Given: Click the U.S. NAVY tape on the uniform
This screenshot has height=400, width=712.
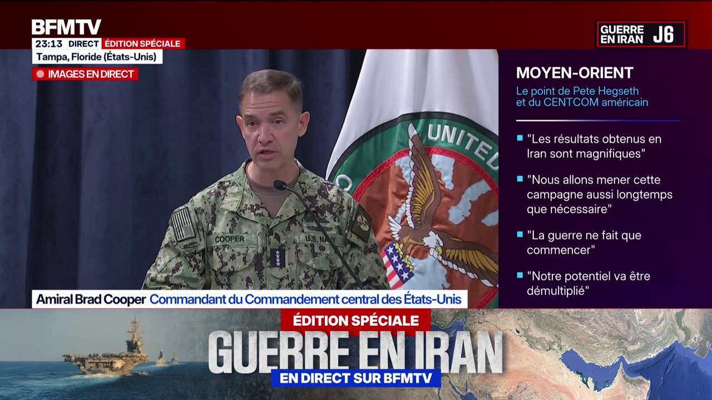Looking at the screenshot, I should click(x=319, y=238).
